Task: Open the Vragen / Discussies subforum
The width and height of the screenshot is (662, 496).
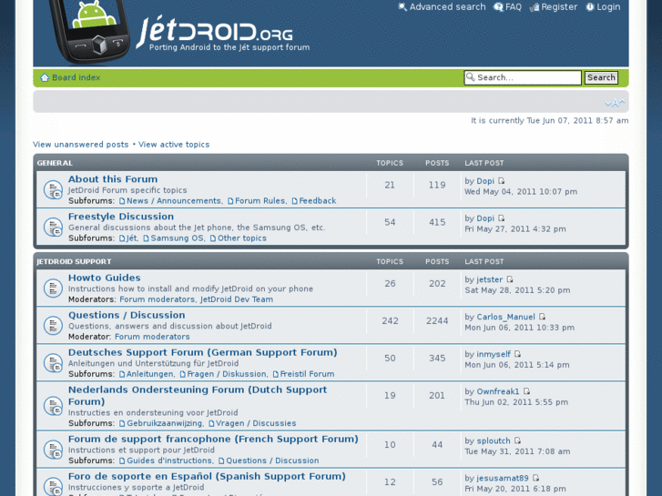Action: pyautogui.click(x=256, y=423)
